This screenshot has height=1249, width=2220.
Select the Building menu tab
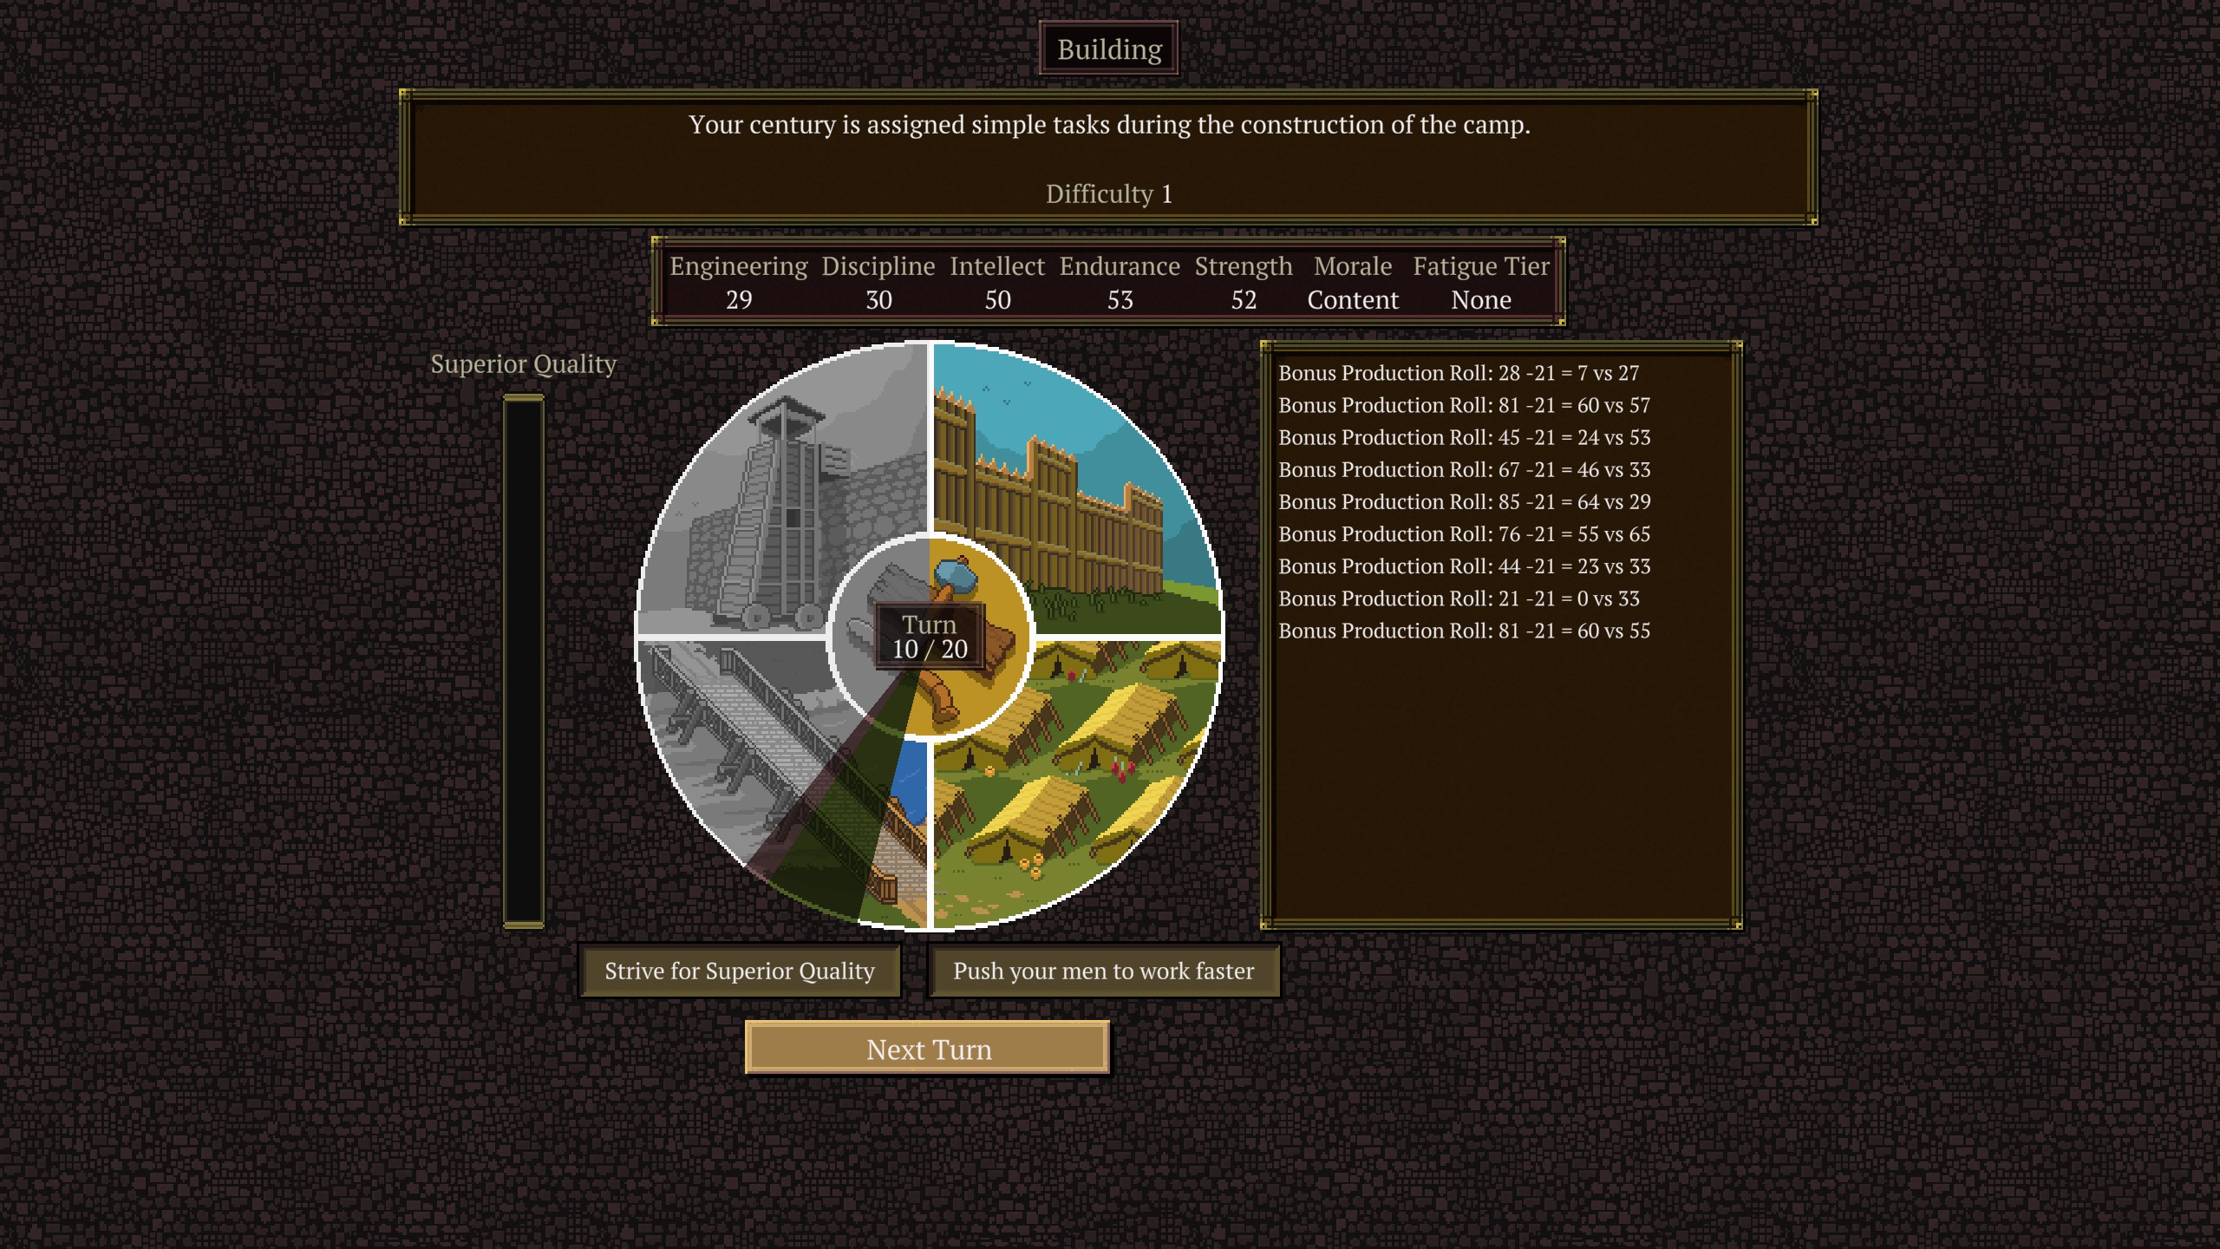click(1108, 49)
